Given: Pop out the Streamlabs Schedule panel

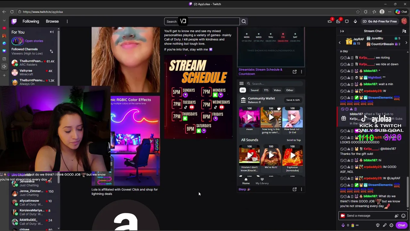Looking at the screenshot, I should 295,72.
